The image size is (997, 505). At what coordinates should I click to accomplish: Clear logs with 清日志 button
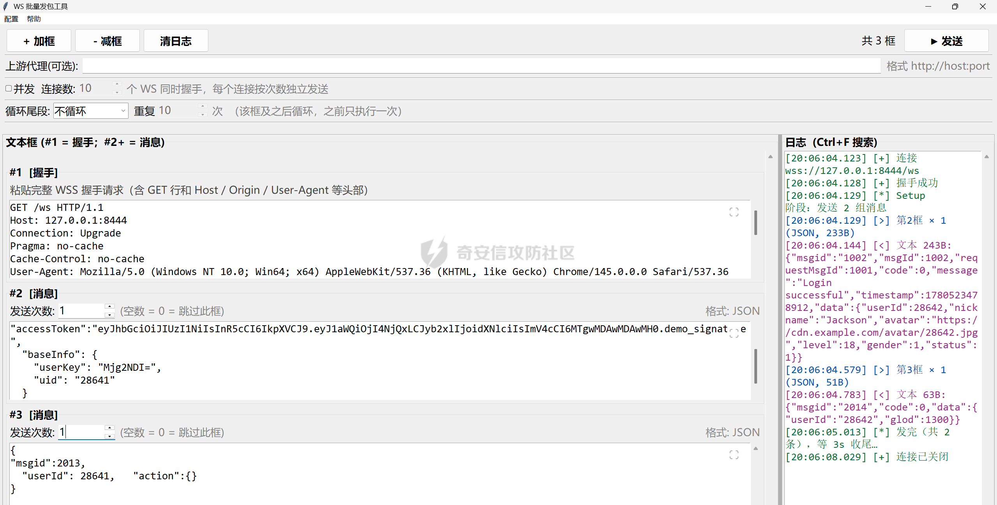176,41
